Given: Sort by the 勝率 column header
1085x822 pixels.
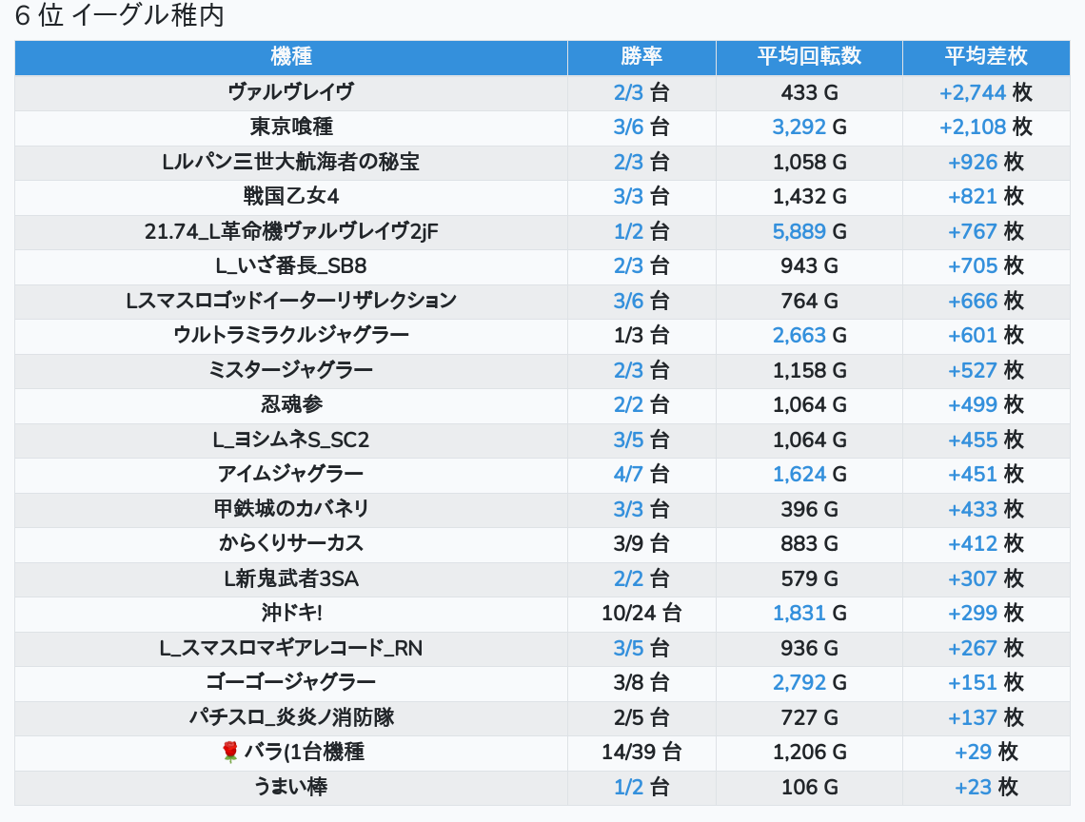Looking at the screenshot, I should (x=641, y=56).
